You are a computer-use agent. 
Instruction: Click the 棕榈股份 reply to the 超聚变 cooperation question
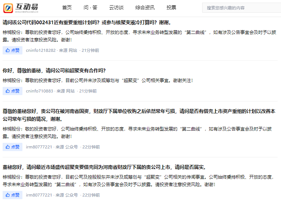(98, 81)
